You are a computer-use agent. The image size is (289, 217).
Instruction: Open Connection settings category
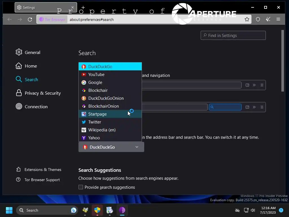pos(32,107)
